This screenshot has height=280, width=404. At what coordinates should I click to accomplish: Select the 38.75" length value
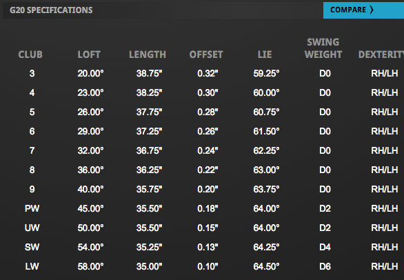pos(149,74)
